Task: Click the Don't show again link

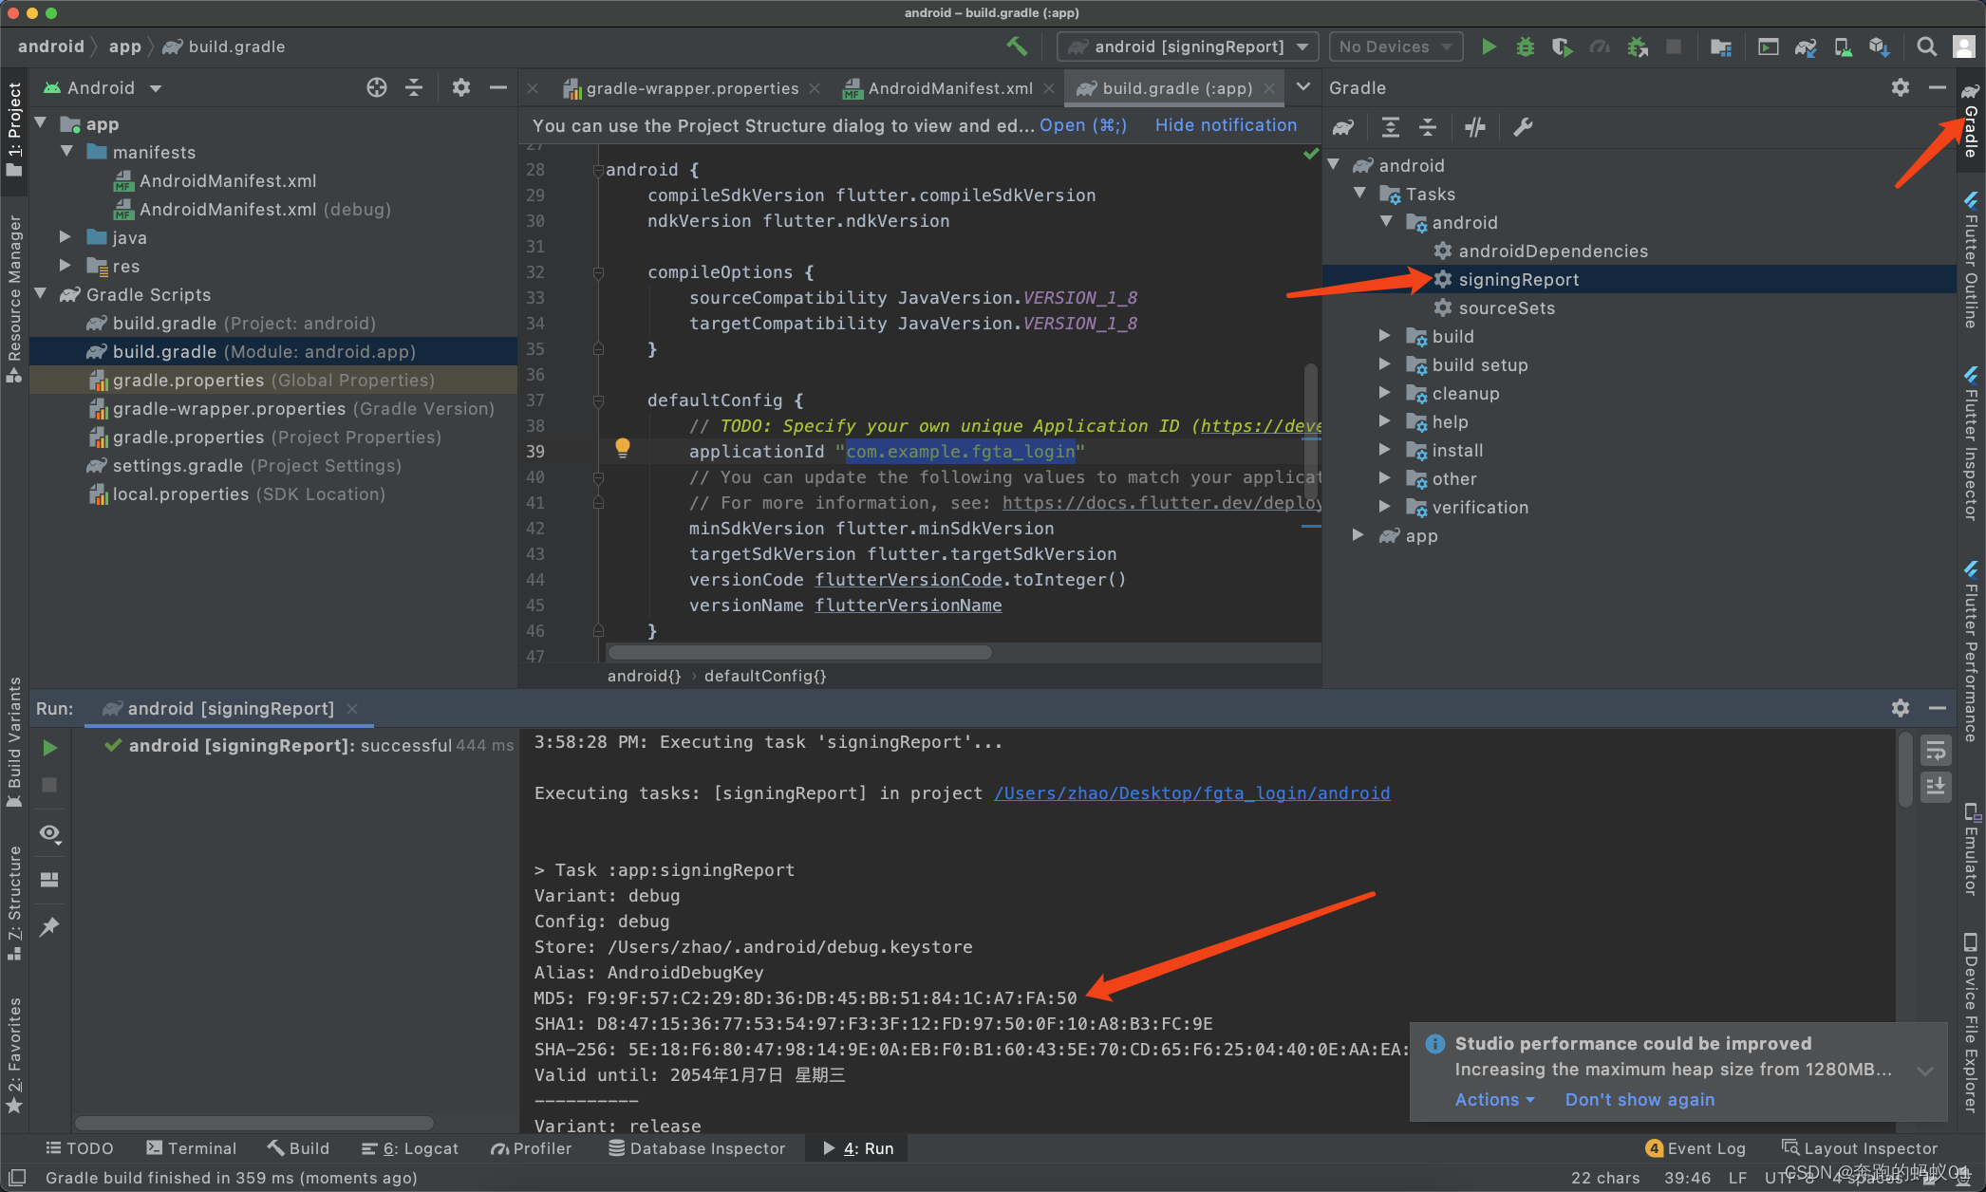Action: (1639, 1099)
